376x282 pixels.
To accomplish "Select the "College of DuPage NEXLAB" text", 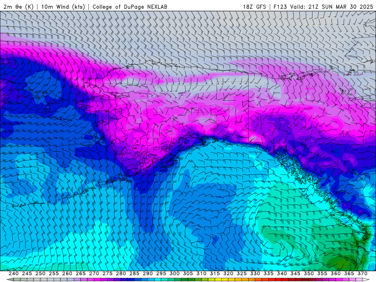I will [130, 7].
